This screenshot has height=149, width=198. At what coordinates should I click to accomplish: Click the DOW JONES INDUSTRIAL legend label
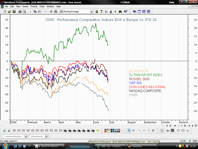[x=147, y=87]
